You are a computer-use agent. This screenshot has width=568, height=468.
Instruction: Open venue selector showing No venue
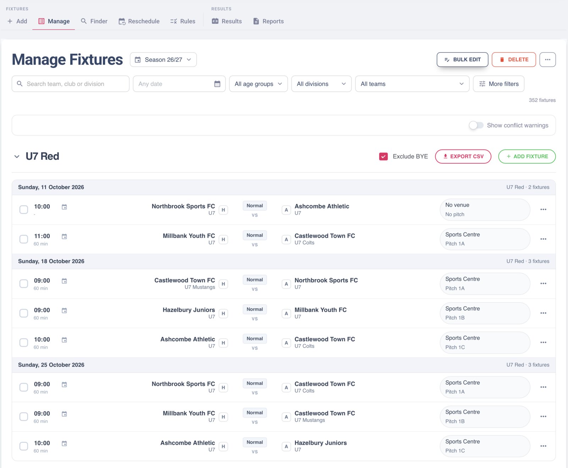point(485,209)
